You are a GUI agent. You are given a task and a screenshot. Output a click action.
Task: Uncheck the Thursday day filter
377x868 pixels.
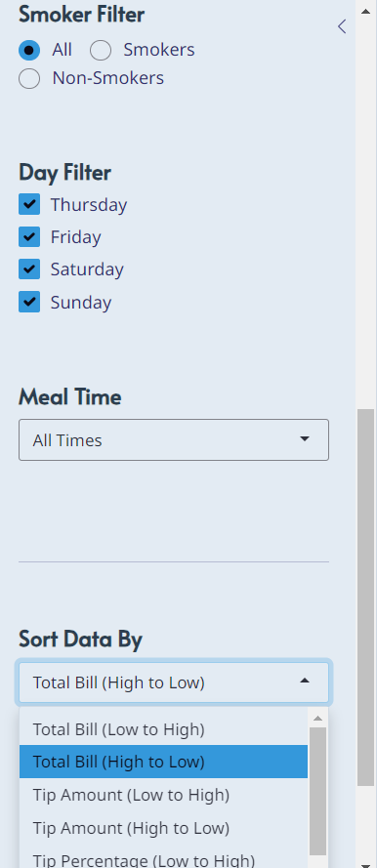29,204
